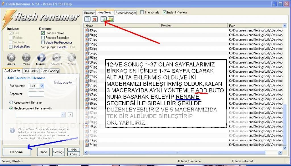Screen dimensions: 291x166
Task: Click into the Separator text field
Action: [36, 94]
